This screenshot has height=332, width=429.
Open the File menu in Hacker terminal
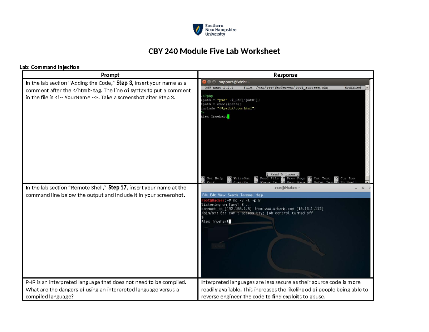[x=204, y=195]
